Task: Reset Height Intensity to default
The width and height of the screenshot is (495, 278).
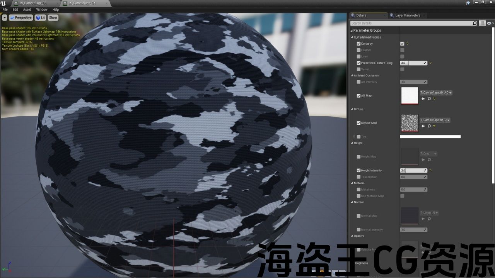Action: (x=430, y=170)
